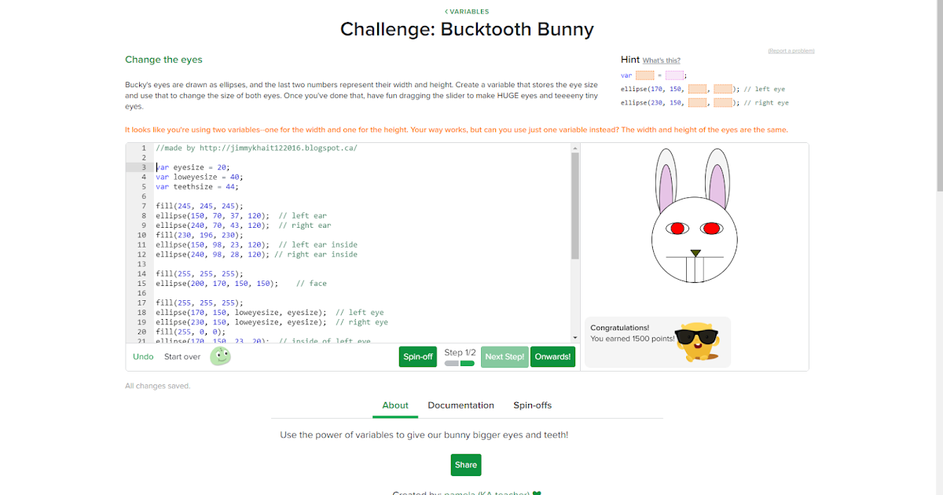Advance using the Next Step! button

click(505, 356)
